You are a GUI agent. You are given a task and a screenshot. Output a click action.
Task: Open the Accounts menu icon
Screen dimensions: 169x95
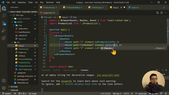(4, 80)
